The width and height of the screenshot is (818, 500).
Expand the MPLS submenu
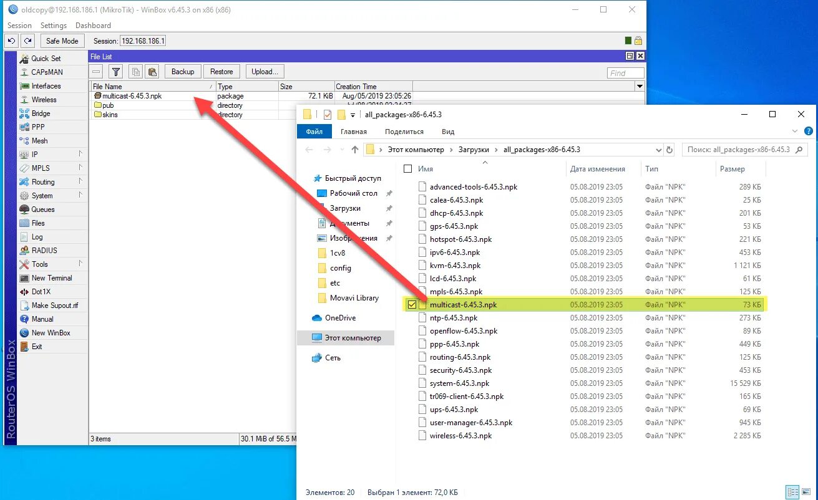click(52, 168)
